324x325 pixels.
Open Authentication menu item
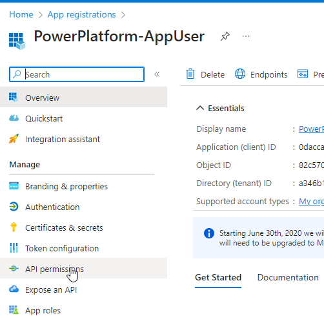[83, 207]
